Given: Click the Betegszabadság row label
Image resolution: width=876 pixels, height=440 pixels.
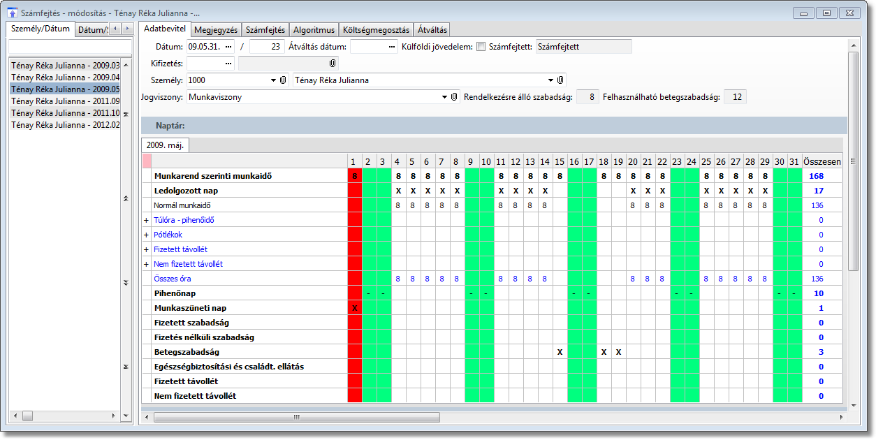Looking at the screenshot, I should coord(187,352).
